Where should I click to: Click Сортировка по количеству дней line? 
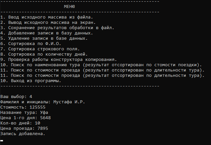click(44, 54)
